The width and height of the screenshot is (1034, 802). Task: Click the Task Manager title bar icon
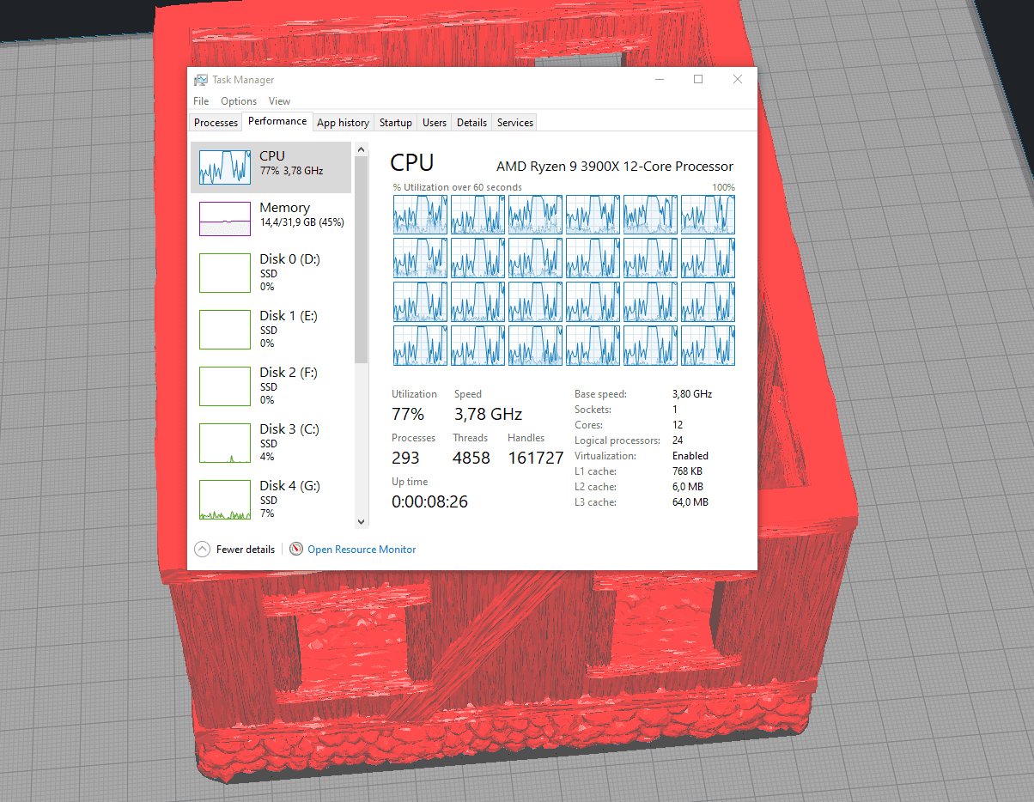pos(200,80)
